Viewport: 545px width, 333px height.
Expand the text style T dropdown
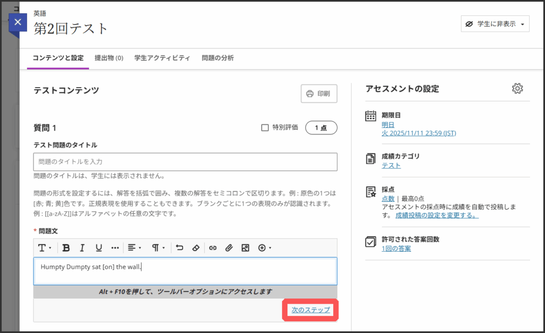coord(44,247)
